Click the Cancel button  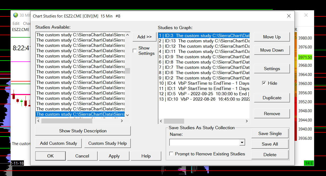click(x=82, y=156)
